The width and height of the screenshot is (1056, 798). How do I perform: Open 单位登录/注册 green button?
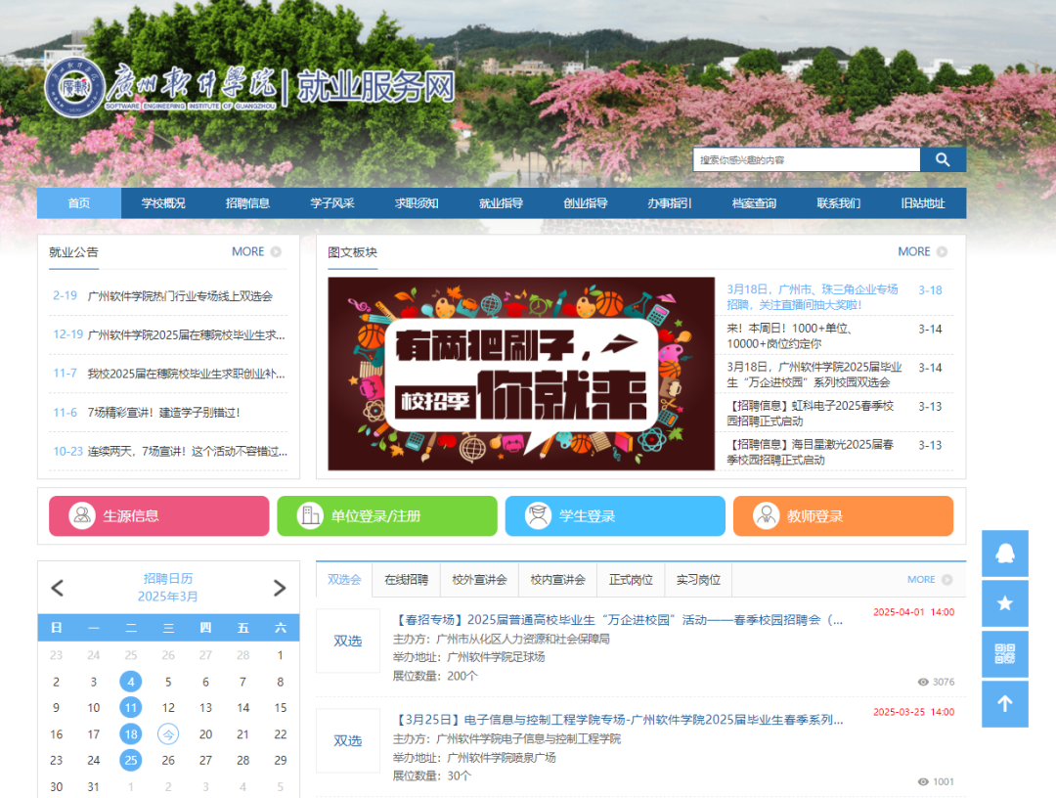click(x=386, y=516)
